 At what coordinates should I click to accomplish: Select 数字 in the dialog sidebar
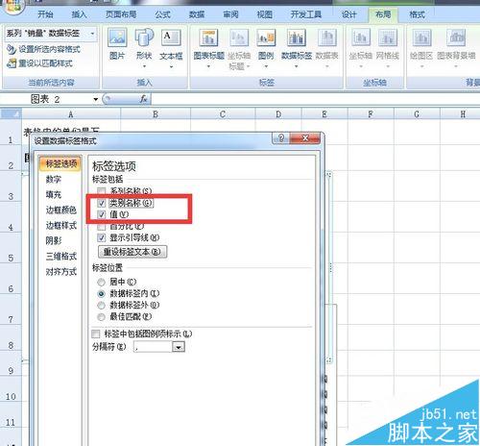point(53,179)
